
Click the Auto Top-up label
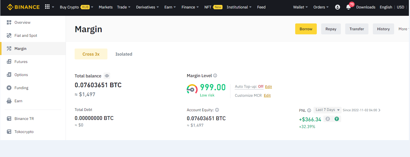pyautogui.click(x=246, y=87)
